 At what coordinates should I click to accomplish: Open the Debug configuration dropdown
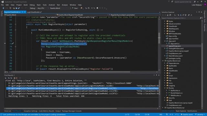(x=33, y=8)
